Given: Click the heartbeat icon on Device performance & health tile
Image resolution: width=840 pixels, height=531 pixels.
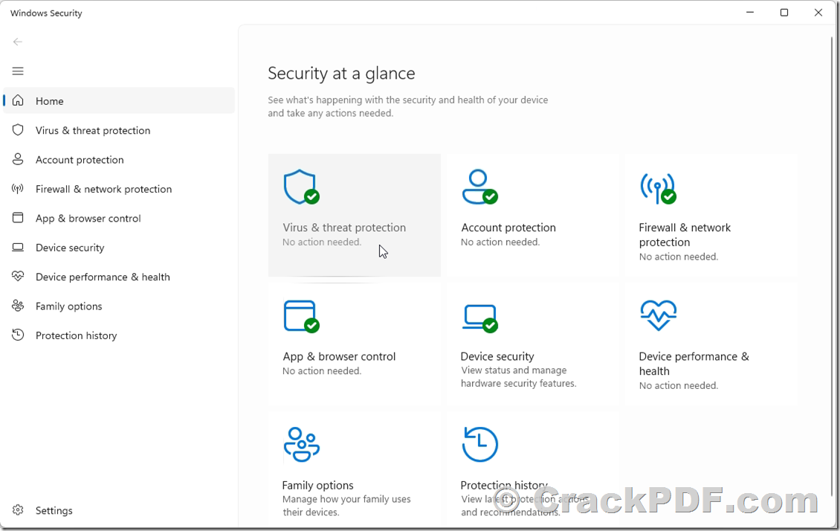Looking at the screenshot, I should click(x=659, y=315).
